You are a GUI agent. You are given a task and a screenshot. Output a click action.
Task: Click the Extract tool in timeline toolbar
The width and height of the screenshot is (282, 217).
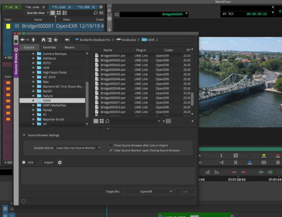(216, 172)
